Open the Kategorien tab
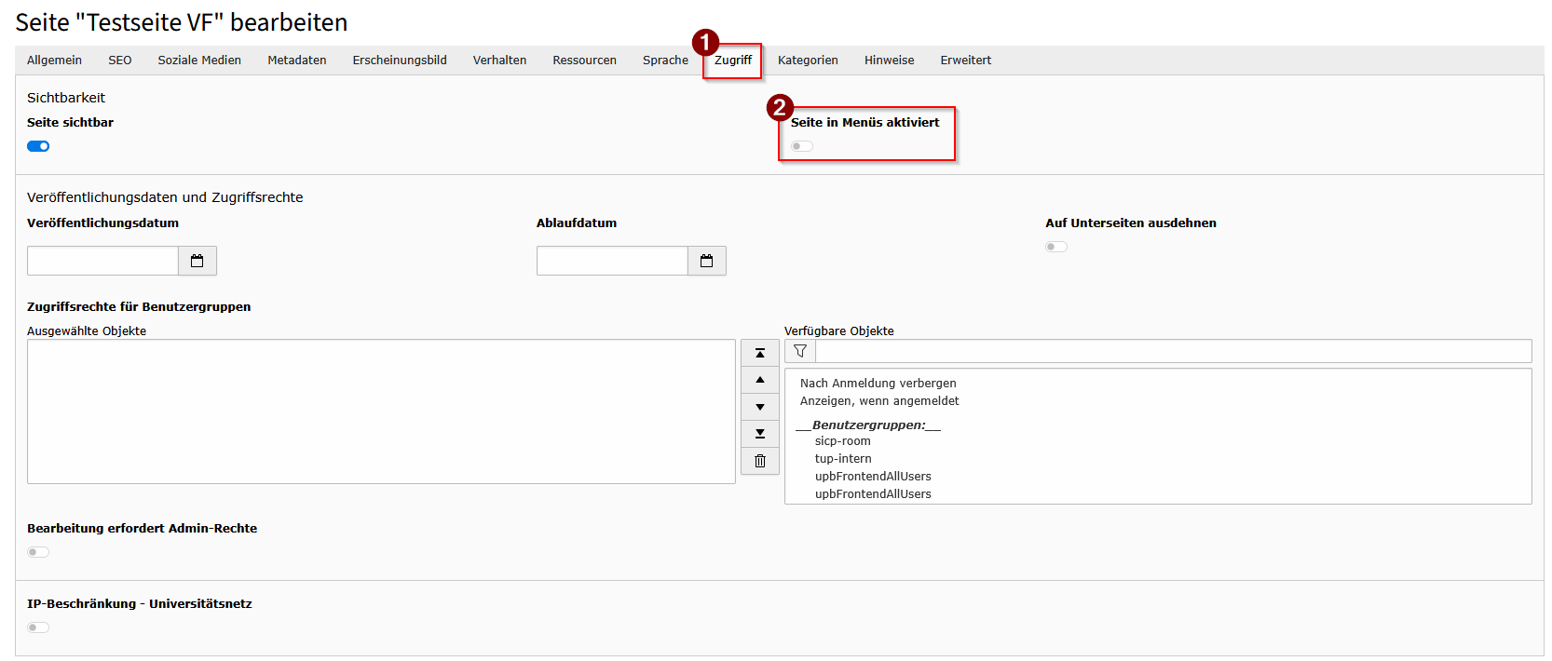1552x661 pixels. coord(808,61)
